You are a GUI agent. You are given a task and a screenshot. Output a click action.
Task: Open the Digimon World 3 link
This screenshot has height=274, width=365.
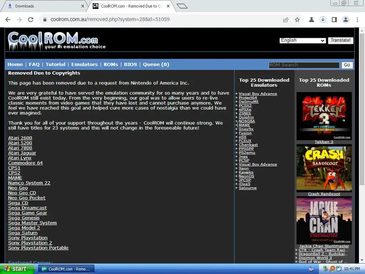point(315,258)
